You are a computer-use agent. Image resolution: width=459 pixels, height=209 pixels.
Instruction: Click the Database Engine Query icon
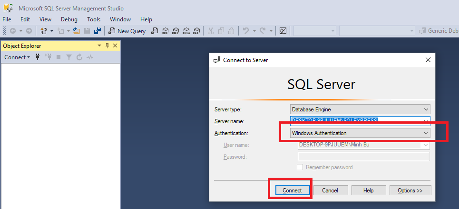[x=155, y=31]
